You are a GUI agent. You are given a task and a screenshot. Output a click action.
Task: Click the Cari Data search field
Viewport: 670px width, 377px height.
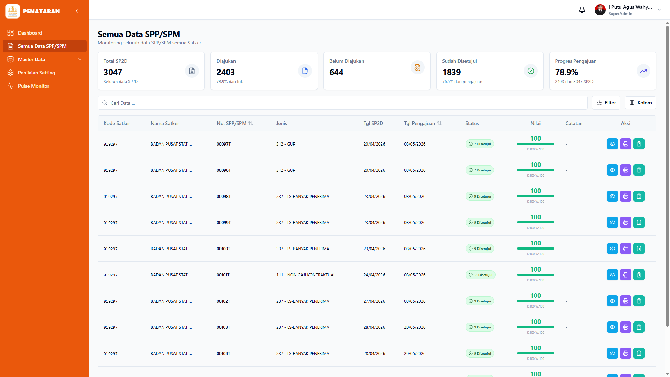click(x=342, y=103)
